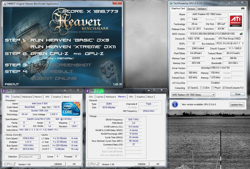Viewport: 250px width, 169px height.
Task: Click CAS# Latency 9.0 clocks value
Action: point(133,126)
